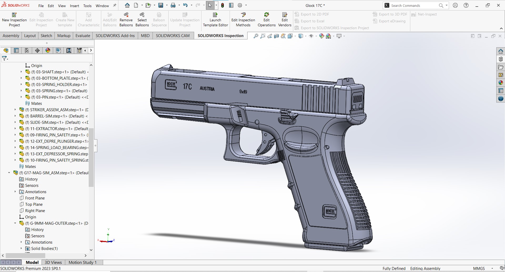Collapse G17-MAG-SIM_ASM.step tree node
Screen dimensions: 505x272
(9, 173)
